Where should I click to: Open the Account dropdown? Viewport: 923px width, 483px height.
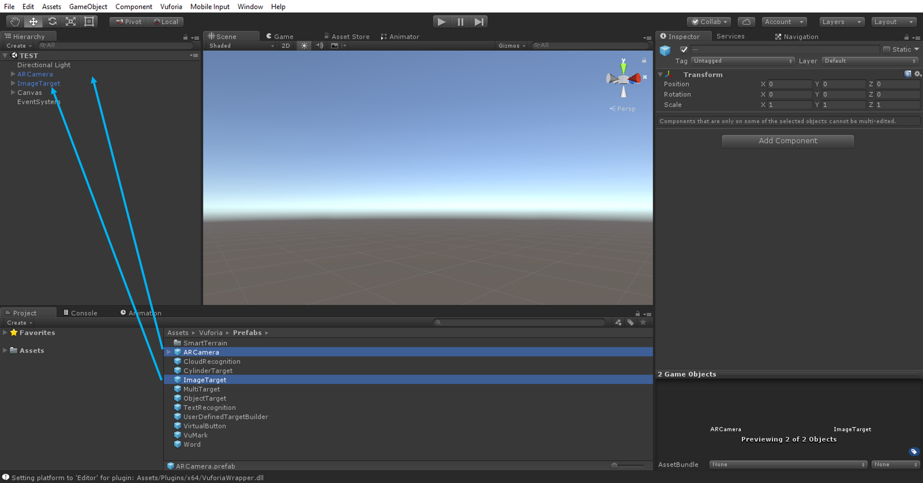tap(784, 22)
